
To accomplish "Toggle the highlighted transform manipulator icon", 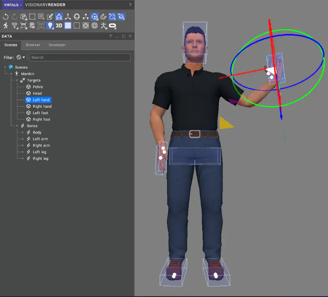I will coord(59,17).
